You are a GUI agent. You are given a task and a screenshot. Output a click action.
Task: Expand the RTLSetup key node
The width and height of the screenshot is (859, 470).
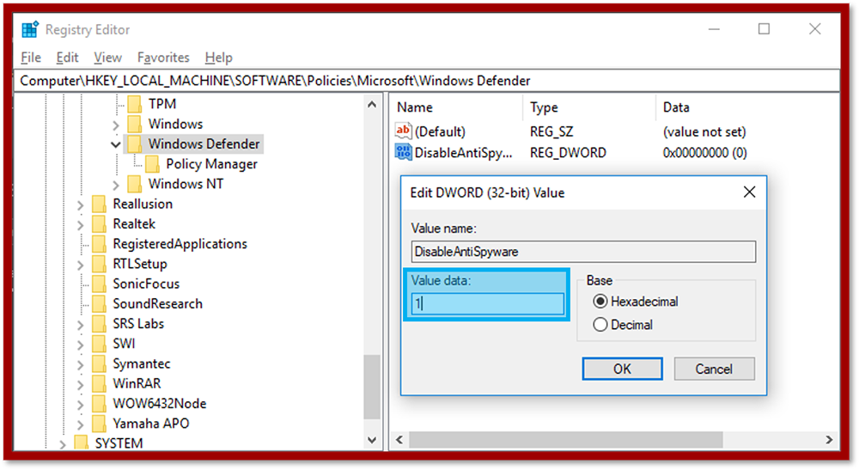(81, 266)
